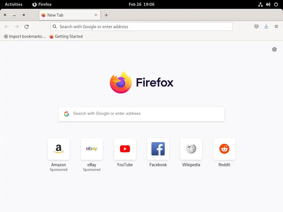Open the Reddit shortcut tile
The image size is (283, 212).
pos(224,149)
